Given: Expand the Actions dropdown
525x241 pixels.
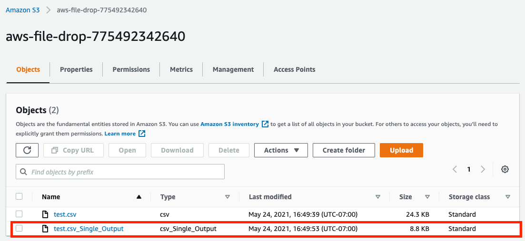Looking at the screenshot, I should coord(281,150).
